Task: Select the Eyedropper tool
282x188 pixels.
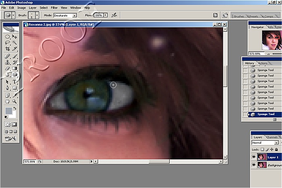Action: click(x=15, y=95)
